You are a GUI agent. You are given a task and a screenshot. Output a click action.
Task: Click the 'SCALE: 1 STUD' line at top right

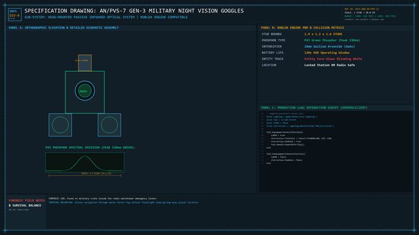pos(359,12)
